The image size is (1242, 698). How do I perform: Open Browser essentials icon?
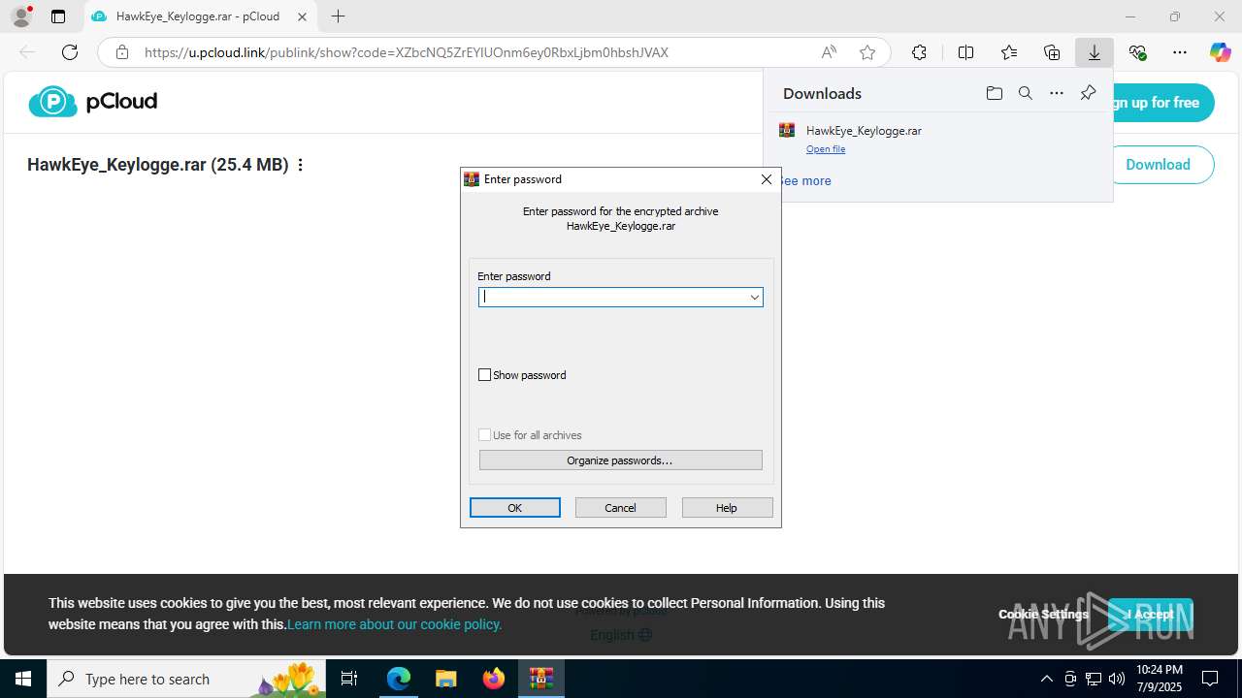coord(1137,52)
